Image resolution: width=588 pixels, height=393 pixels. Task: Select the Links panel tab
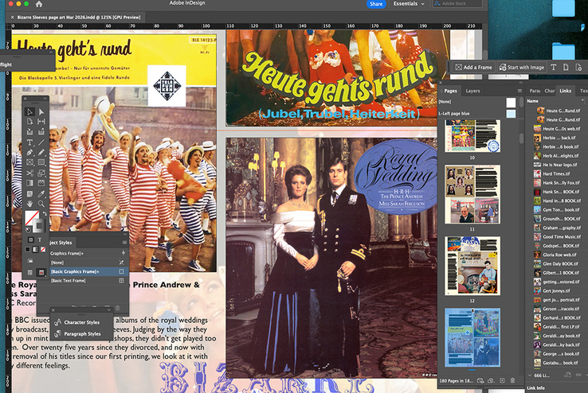coord(565,91)
